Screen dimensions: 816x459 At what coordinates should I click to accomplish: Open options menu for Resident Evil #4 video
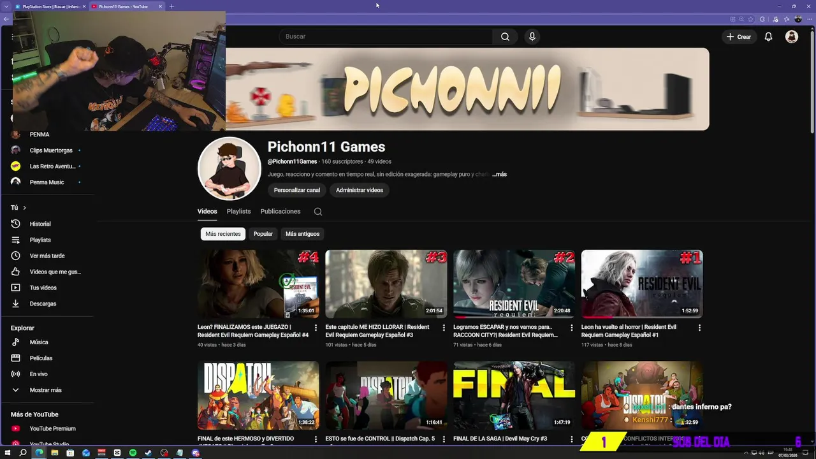[x=315, y=328]
